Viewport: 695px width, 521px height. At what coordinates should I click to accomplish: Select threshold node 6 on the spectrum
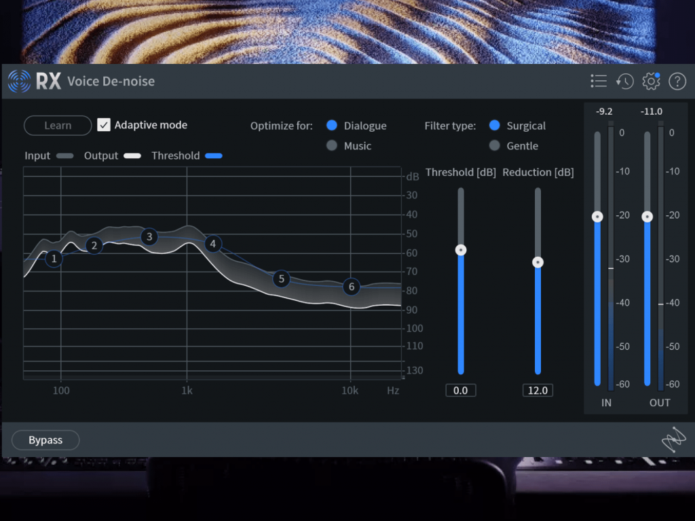click(352, 287)
